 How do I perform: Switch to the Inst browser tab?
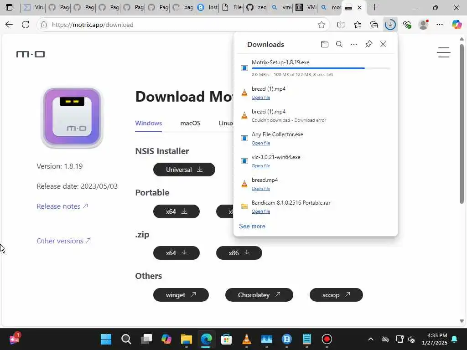coord(208,7)
